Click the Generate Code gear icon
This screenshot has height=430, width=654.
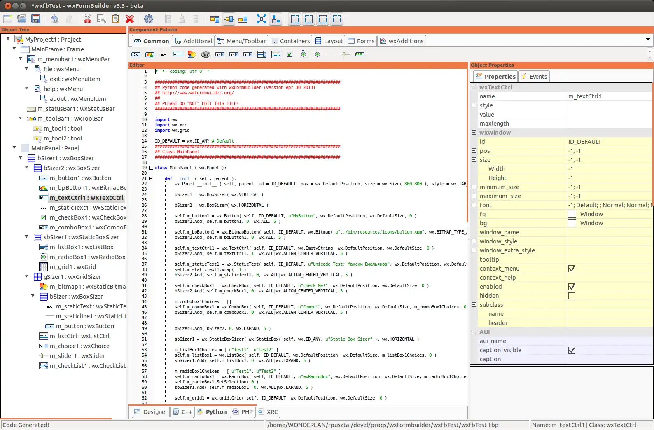149,19
